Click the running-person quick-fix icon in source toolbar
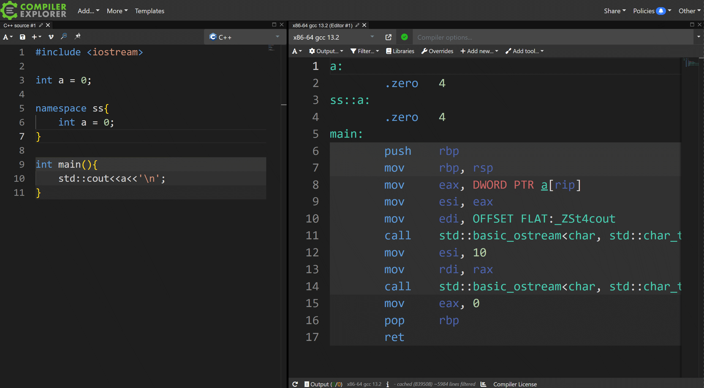 (77, 36)
